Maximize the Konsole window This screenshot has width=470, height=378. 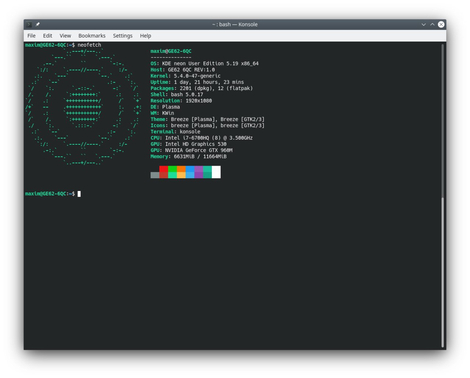[432, 25]
